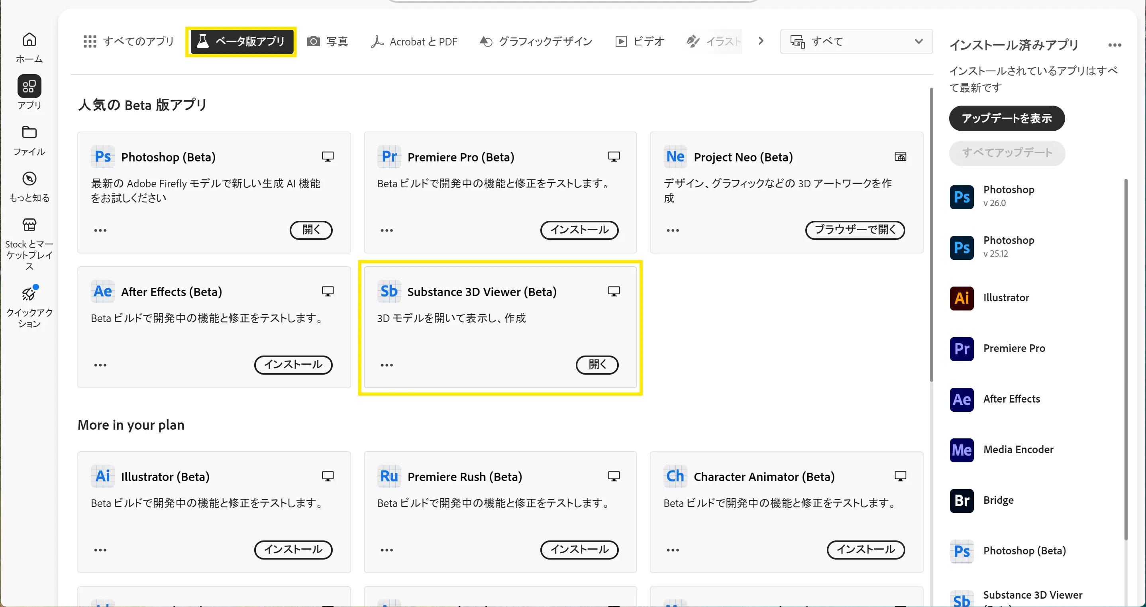This screenshot has height=607, width=1146.
Task: Open Substance 3D Viewer (Beta) with 開く
Action: tap(597, 364)
